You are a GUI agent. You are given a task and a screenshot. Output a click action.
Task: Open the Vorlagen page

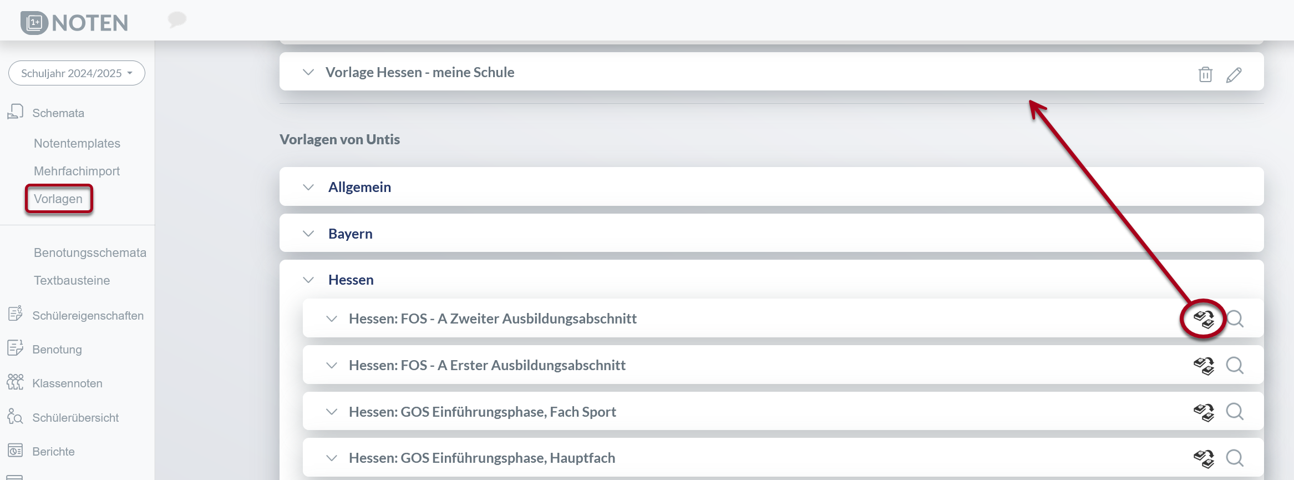[58, 198]
